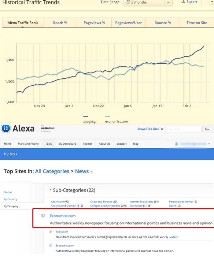Click the calendar icon in Date Range

click(128, 2)
